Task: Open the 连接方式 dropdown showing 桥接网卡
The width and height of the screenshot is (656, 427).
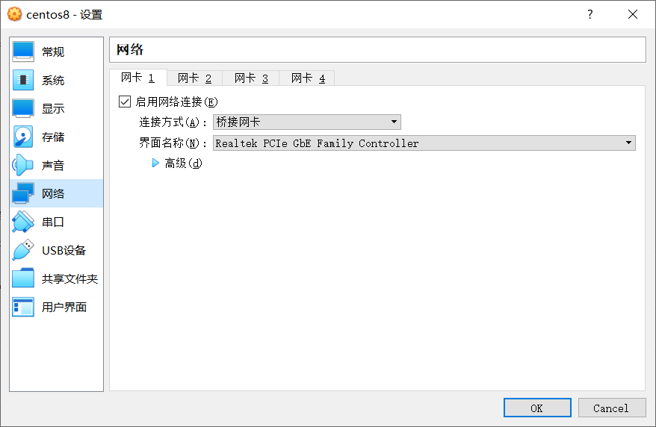Action: 306,122
